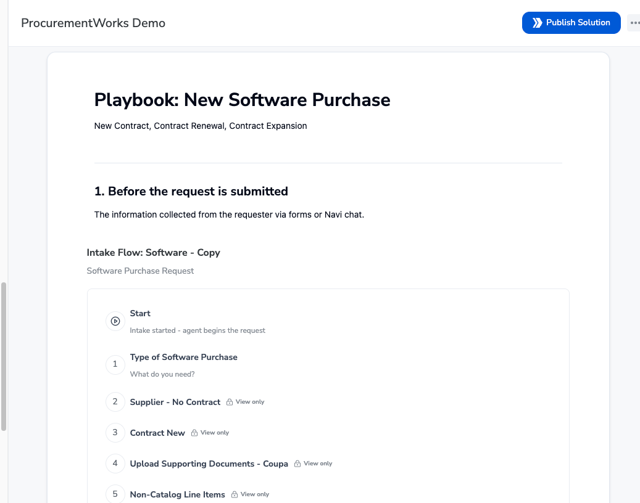Click View only label next to Supplier

pos(250,402)
